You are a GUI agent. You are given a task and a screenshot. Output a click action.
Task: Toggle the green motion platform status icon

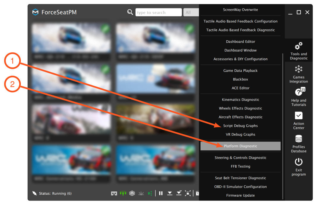pos(123,193)
